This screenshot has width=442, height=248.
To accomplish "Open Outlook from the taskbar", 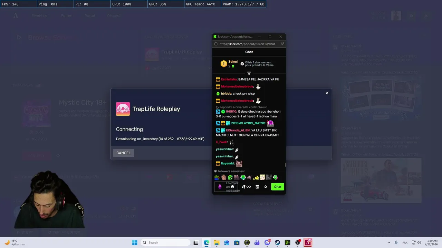I will (x=227, y=242).
